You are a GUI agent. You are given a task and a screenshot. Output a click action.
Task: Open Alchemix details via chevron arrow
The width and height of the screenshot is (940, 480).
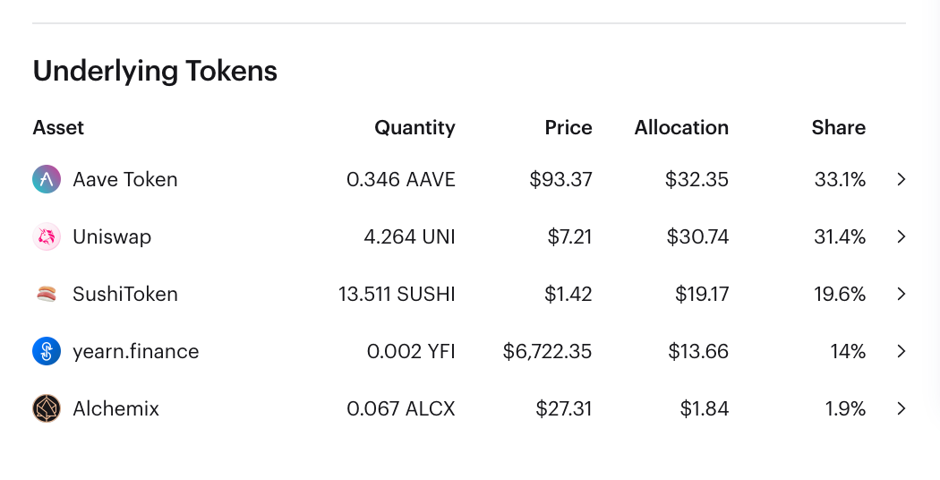tap(901, 408)
